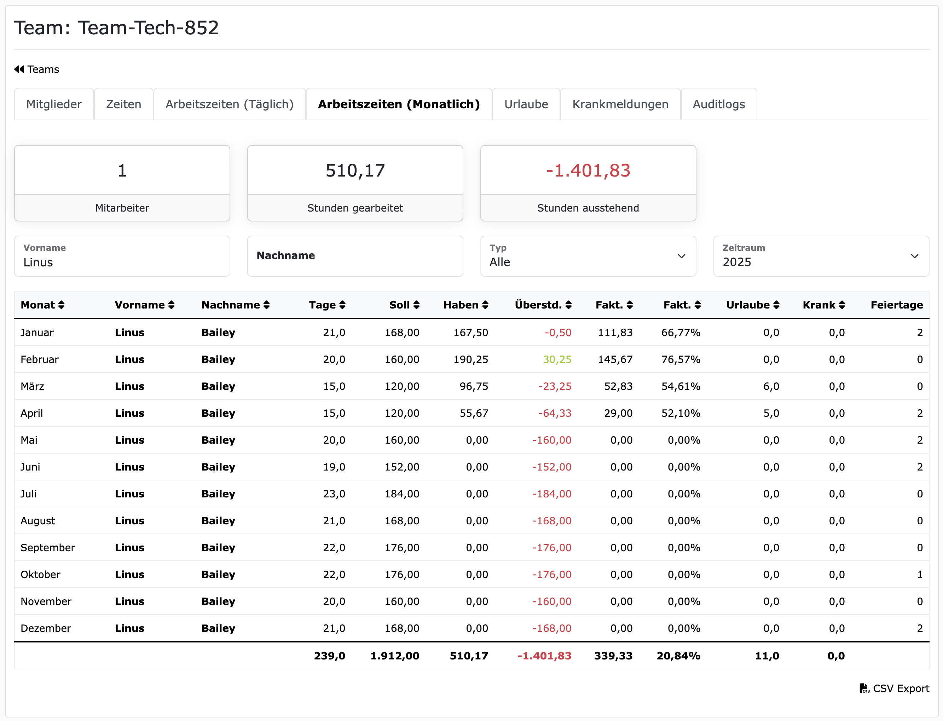Click Bailey link in the Februar row
Image resolution: width=943 pixels, height=721 pixels.
(x=218, y=359)
